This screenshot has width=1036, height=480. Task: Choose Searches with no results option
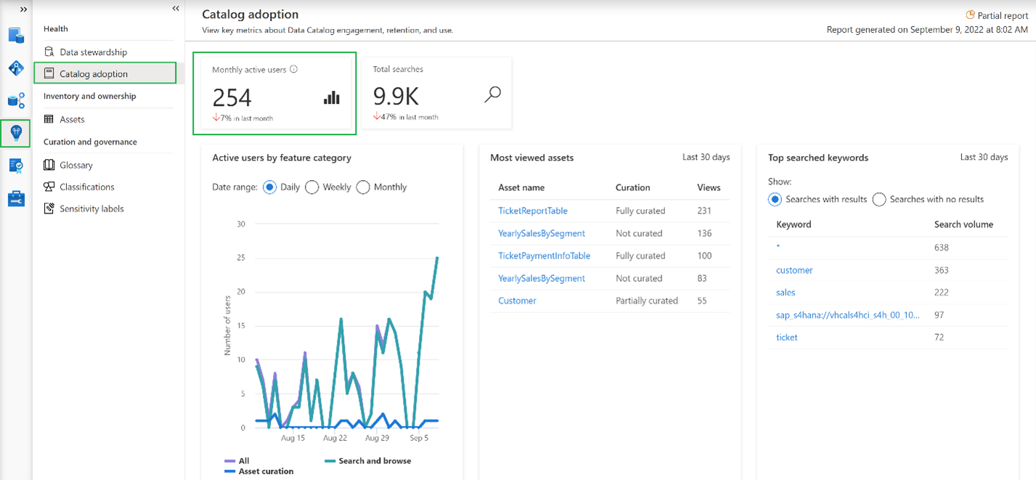click(928, 200)
